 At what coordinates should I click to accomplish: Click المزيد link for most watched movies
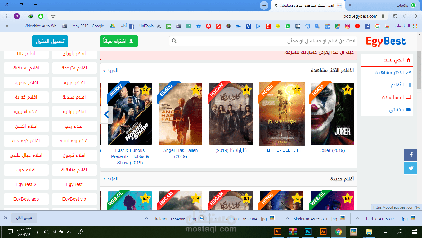(111, 70)
